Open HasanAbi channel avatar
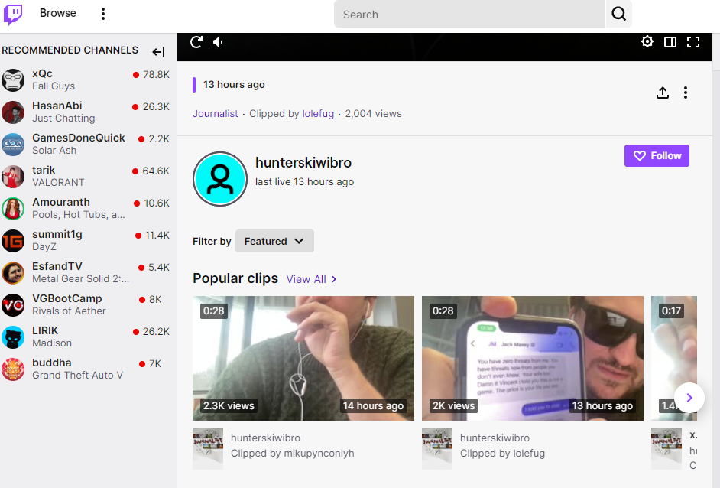The image size is (720, 488). point(13,112)
